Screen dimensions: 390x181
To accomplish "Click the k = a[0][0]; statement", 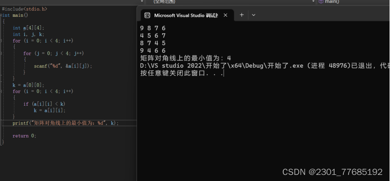I will (28, 85).
